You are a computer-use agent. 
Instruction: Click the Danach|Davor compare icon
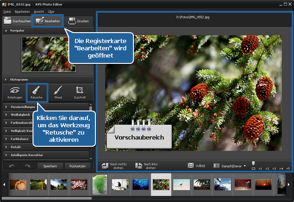tap(216, 166)
